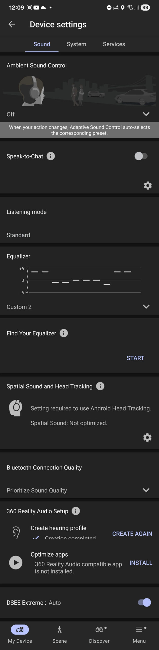Open the Find Your Equalizer info icon
The height and width of the screenshot is (650, 159).
coord(64,333)
